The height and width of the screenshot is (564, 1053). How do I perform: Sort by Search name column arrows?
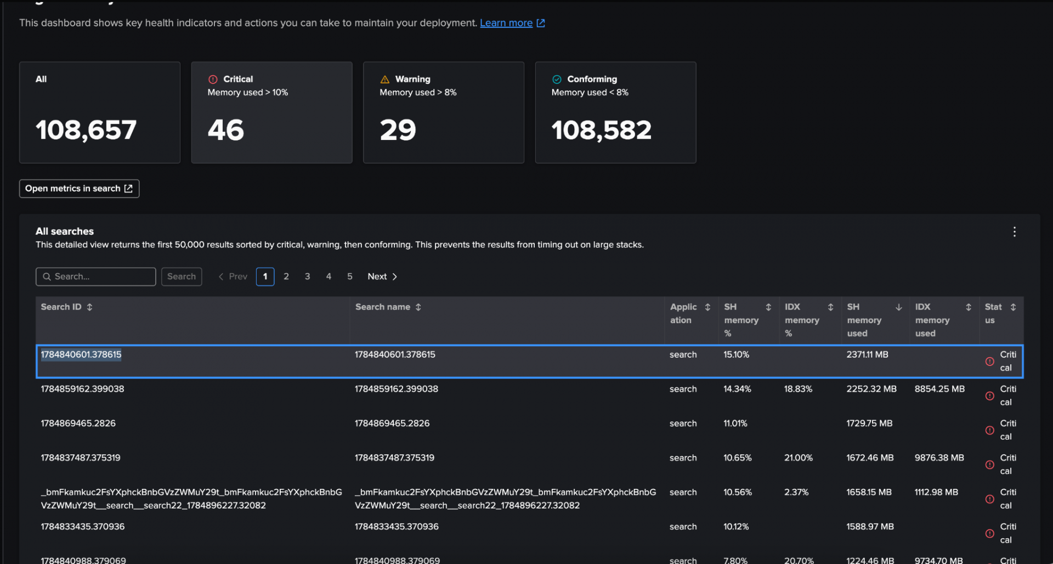point(418,307)
